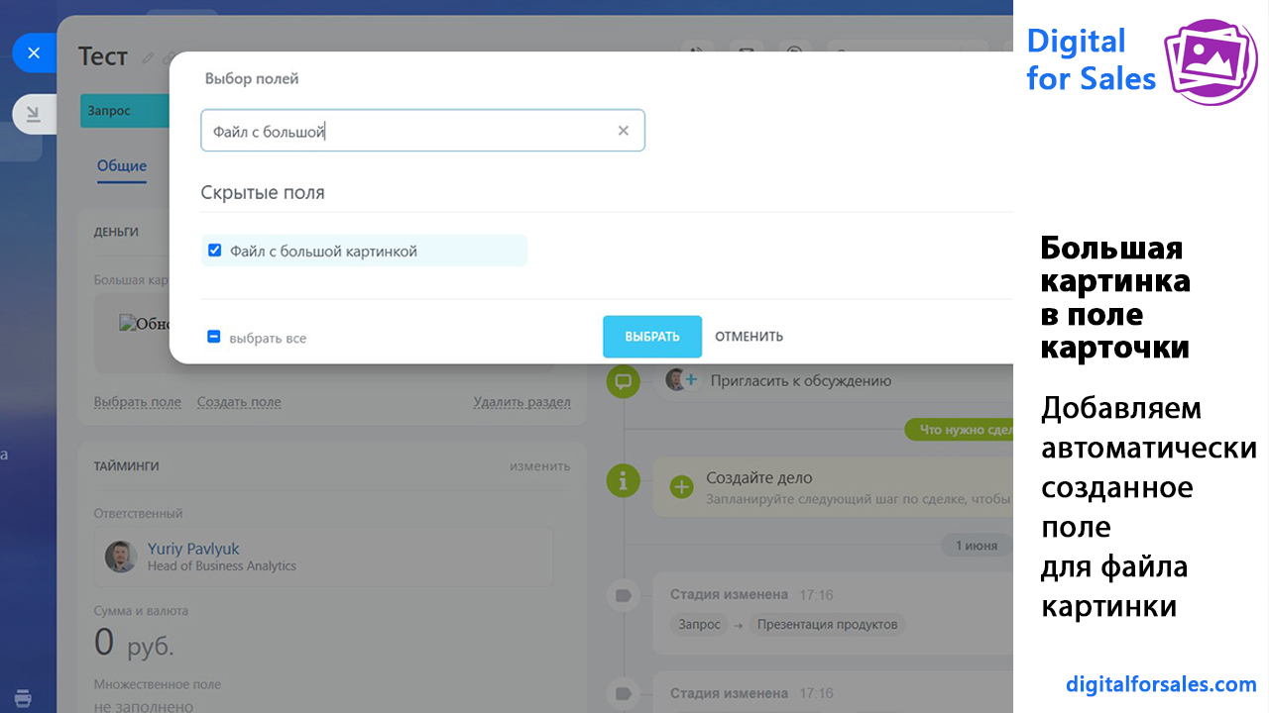Click the green comment icon in the timeline

tap(624, 380)
